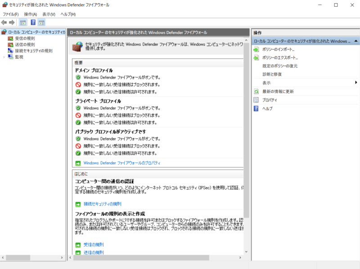This screenshot has height=269, width=360.
Task: Click red block icon under ドメイン プロファイル
Action: click(78, 84)
